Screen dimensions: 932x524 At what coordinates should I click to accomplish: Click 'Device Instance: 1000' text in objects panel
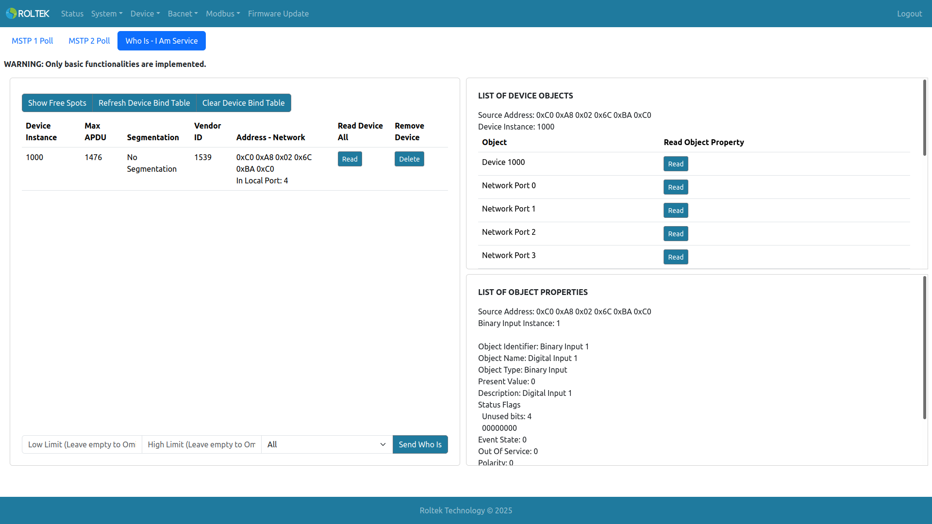[516, 127]
